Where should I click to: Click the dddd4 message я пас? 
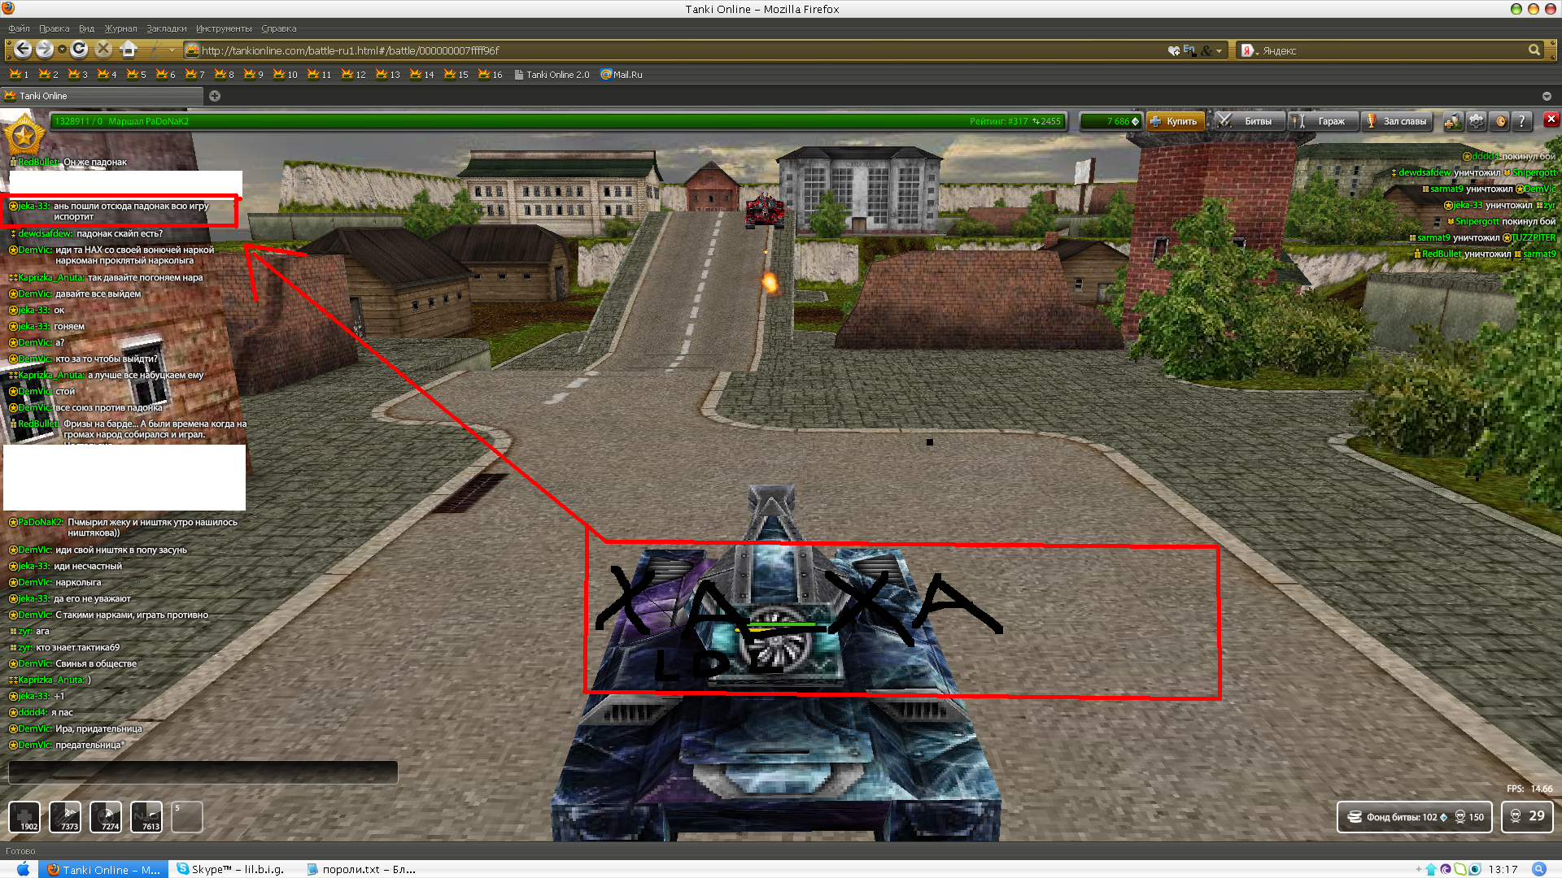(41, 712)
